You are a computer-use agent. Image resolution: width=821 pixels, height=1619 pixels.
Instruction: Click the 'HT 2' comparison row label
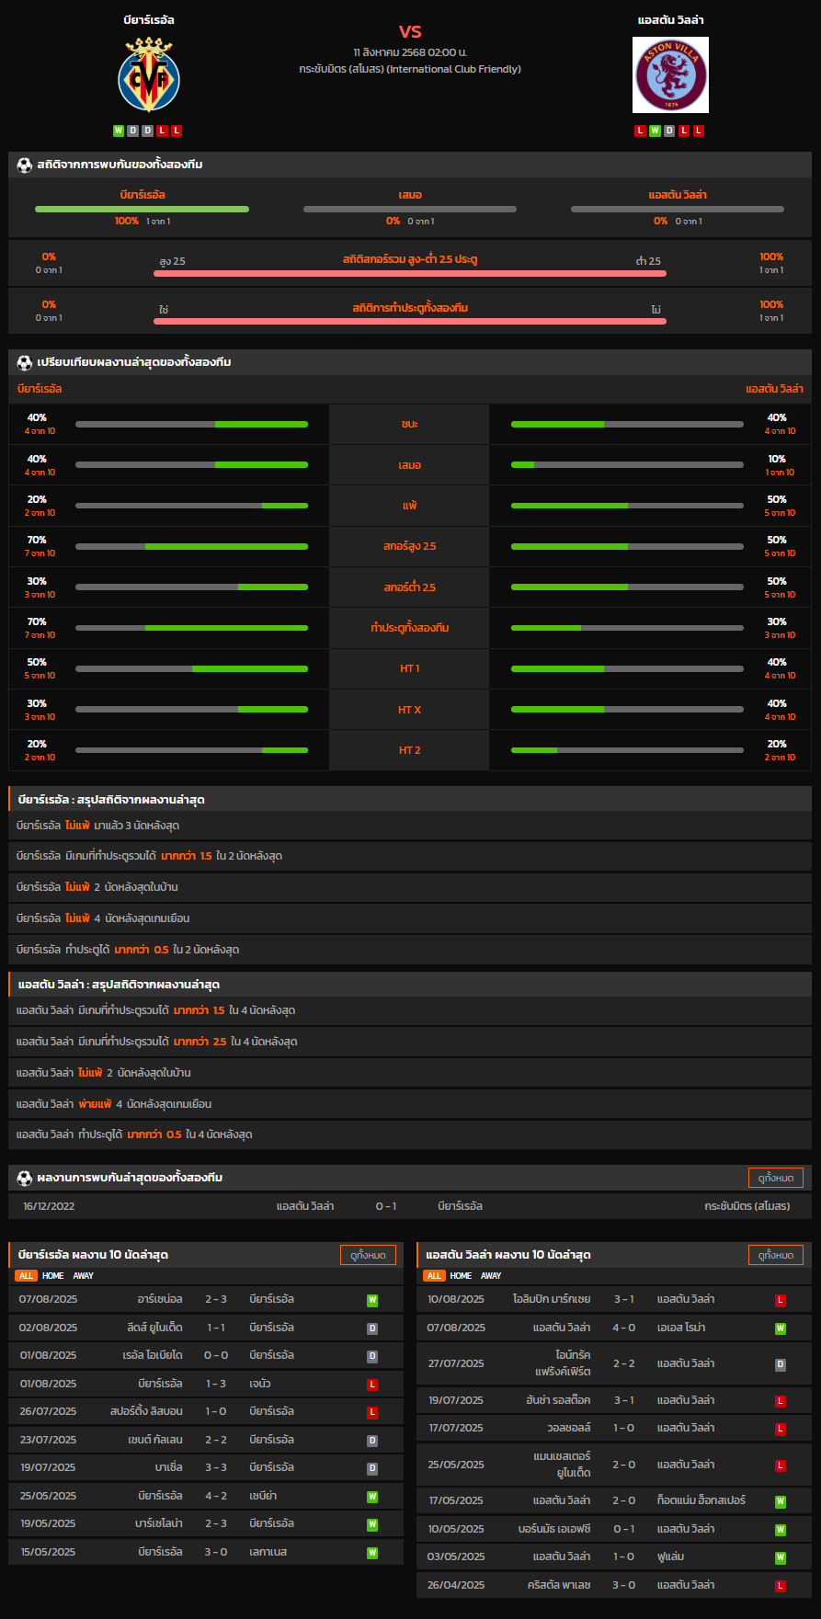[x=410, y=750]
